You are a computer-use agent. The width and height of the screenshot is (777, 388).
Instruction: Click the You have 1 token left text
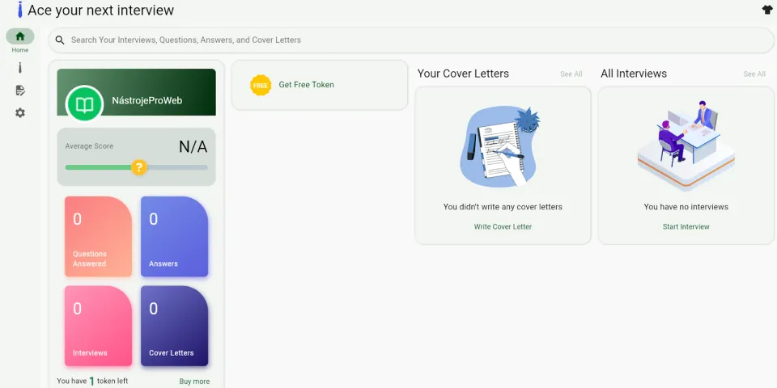coord(92,381)
